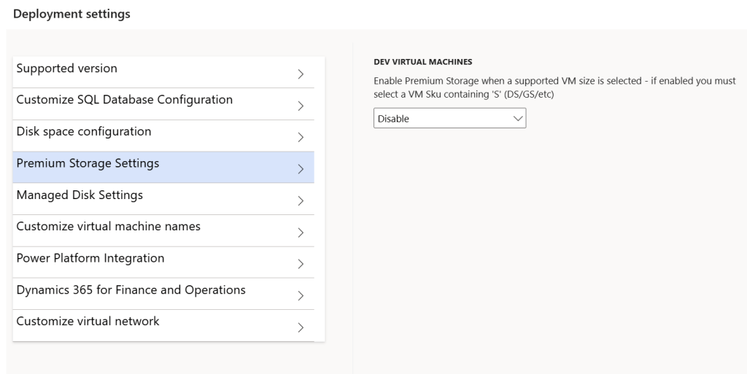Open Customize virtual network label
The image size is (747, 374).
[88, 322]
